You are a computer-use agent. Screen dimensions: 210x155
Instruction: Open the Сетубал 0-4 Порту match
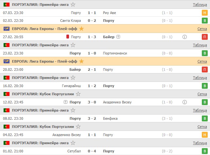(x=91, y=151)
